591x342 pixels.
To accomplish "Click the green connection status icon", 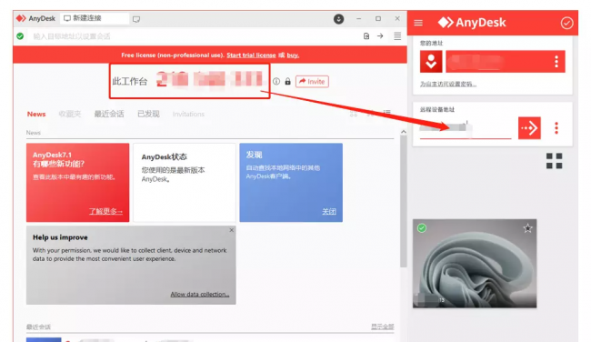I will (20, 36).
